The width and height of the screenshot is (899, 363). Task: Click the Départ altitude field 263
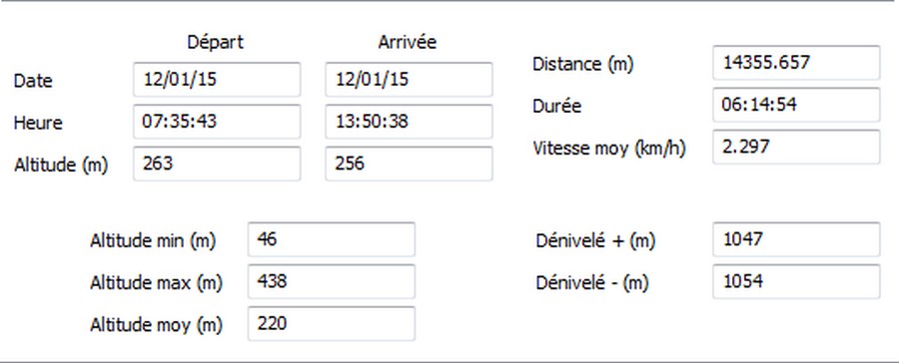coord(217,164)
